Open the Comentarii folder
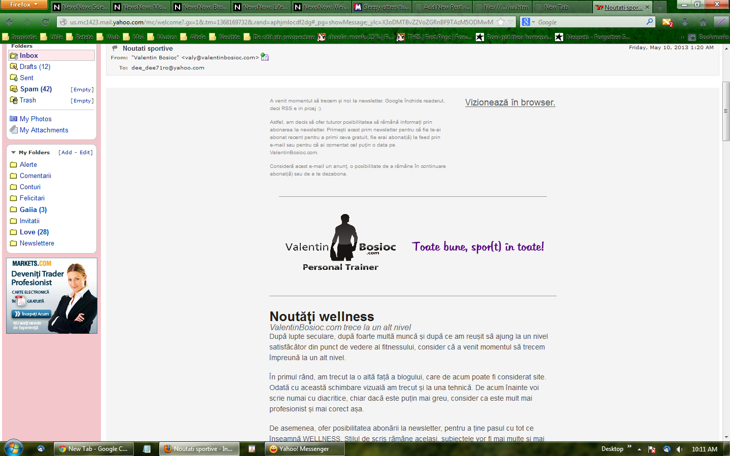The width and height of the screenshot is (730, 456). click(35, 176)
